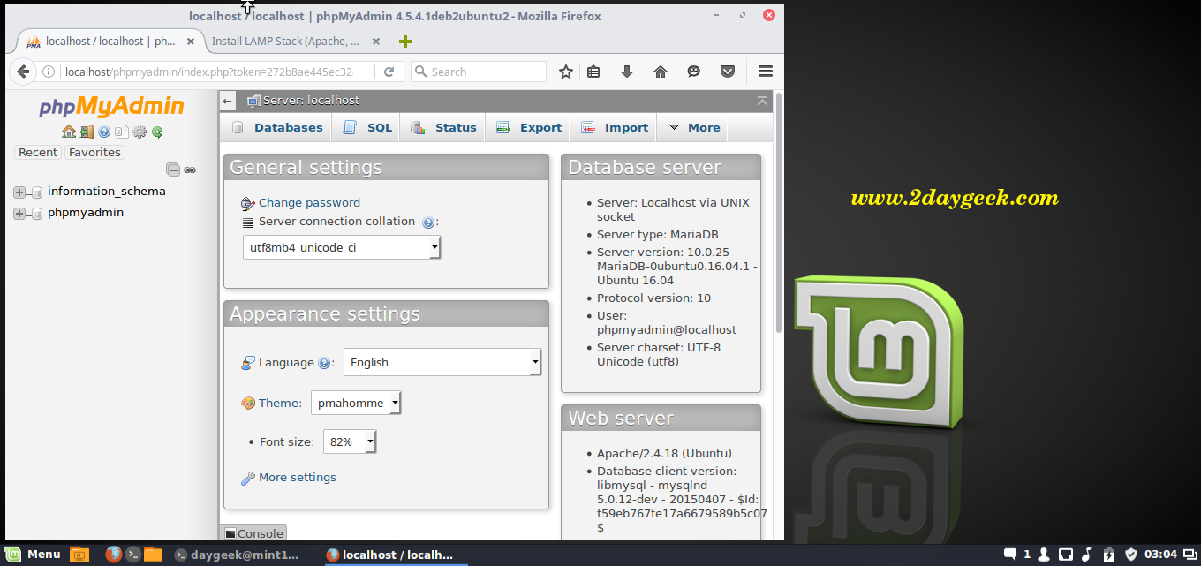Click the phpMyAdmin logo
The image size is (1201, 566).
(111, 107)
